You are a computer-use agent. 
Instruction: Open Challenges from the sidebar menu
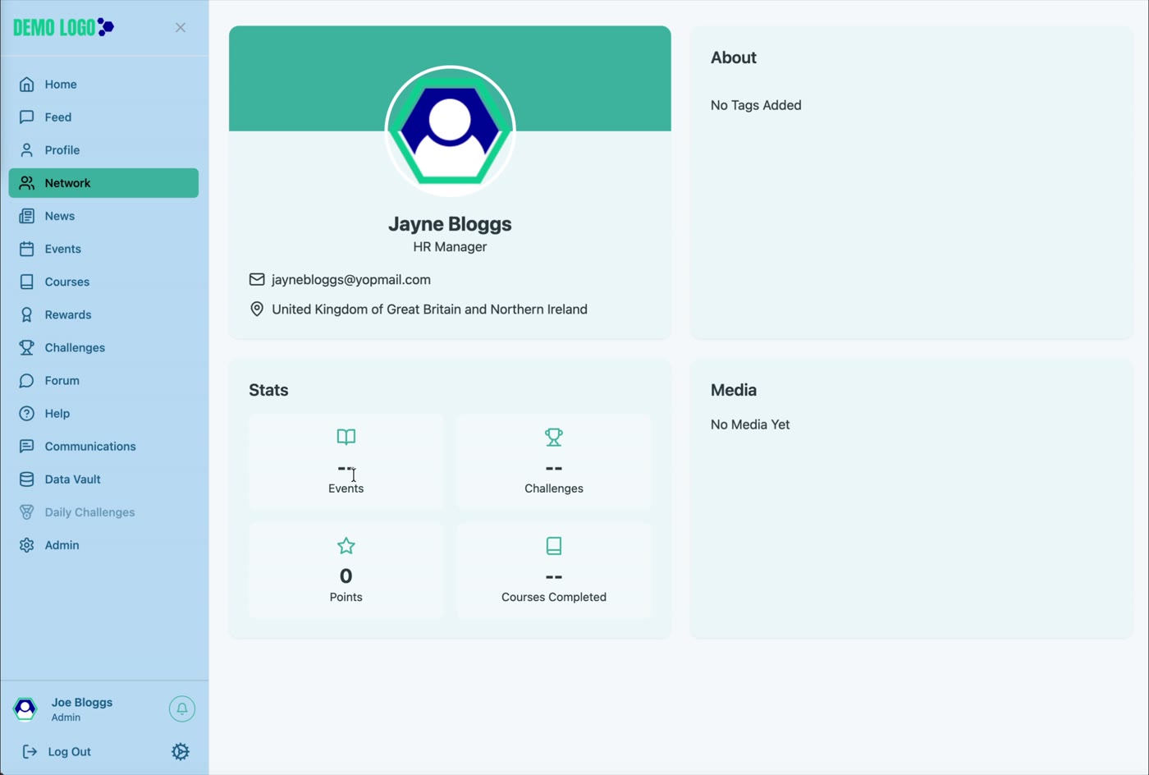point(103,347)
